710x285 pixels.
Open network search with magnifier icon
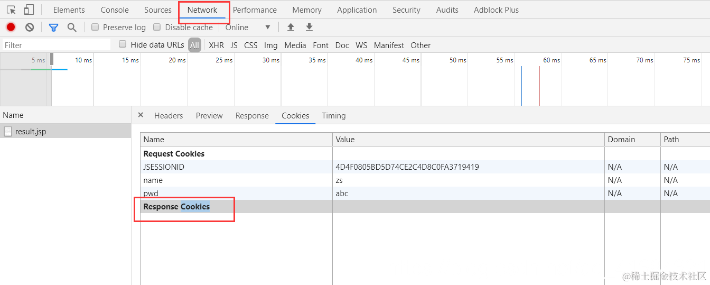pos(72,27)
